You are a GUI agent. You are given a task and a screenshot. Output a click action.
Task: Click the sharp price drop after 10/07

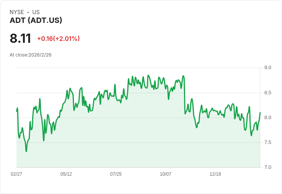(185, 95)
